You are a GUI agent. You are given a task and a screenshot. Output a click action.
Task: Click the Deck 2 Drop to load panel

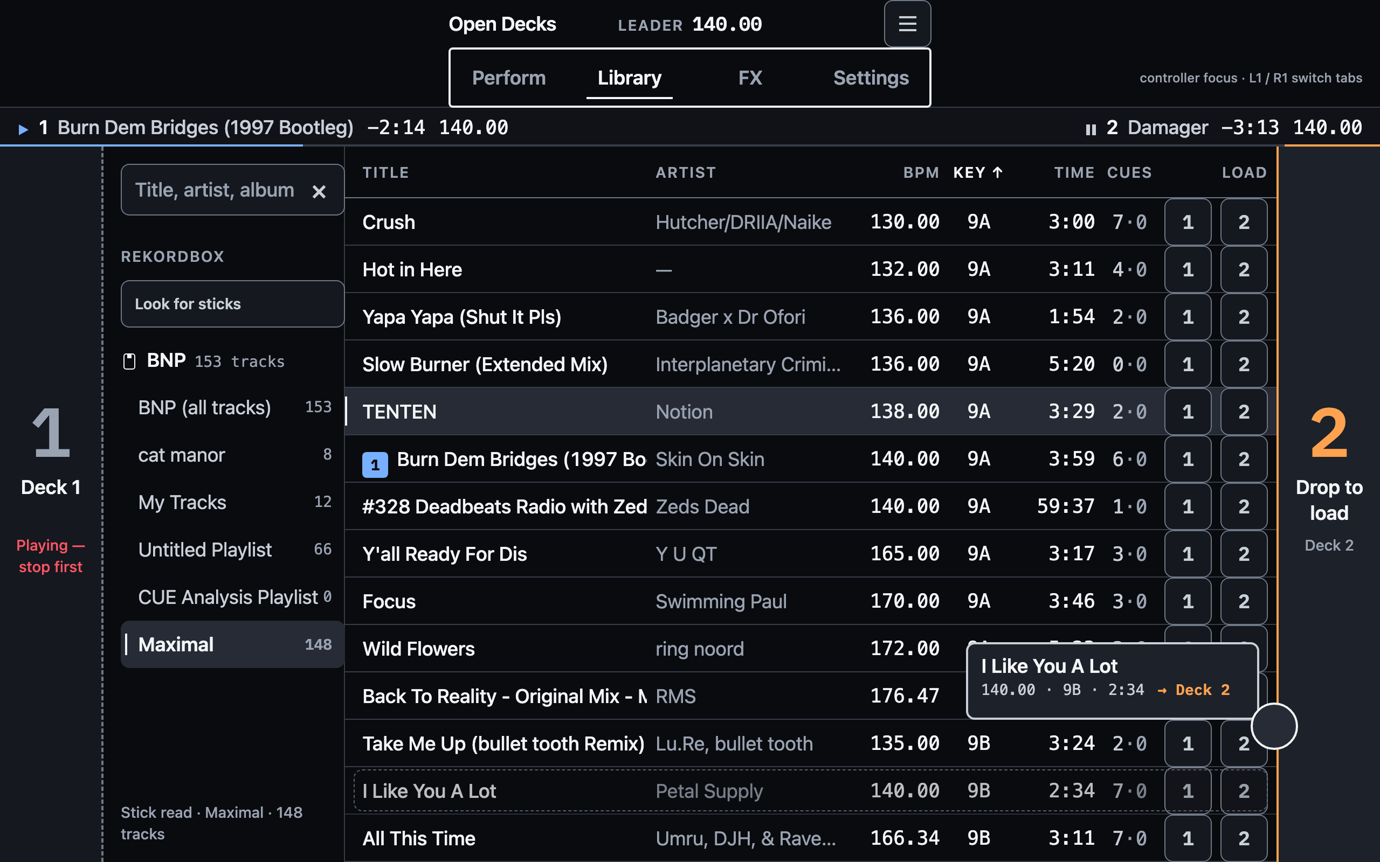1329,505
